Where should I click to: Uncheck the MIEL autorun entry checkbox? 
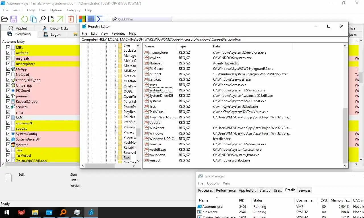8,47
